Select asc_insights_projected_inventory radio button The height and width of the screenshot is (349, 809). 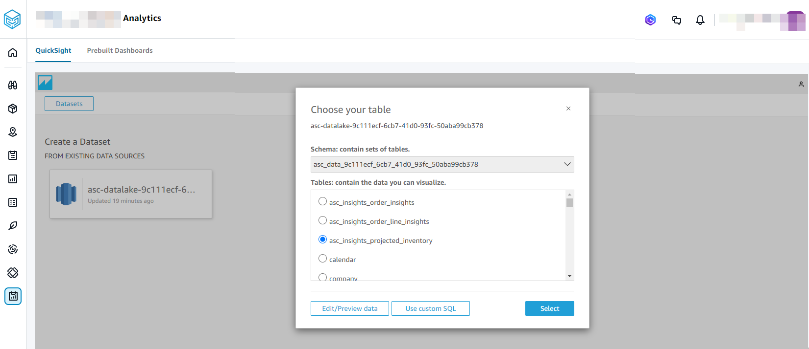pyautogui.click(x=322, y=240)
